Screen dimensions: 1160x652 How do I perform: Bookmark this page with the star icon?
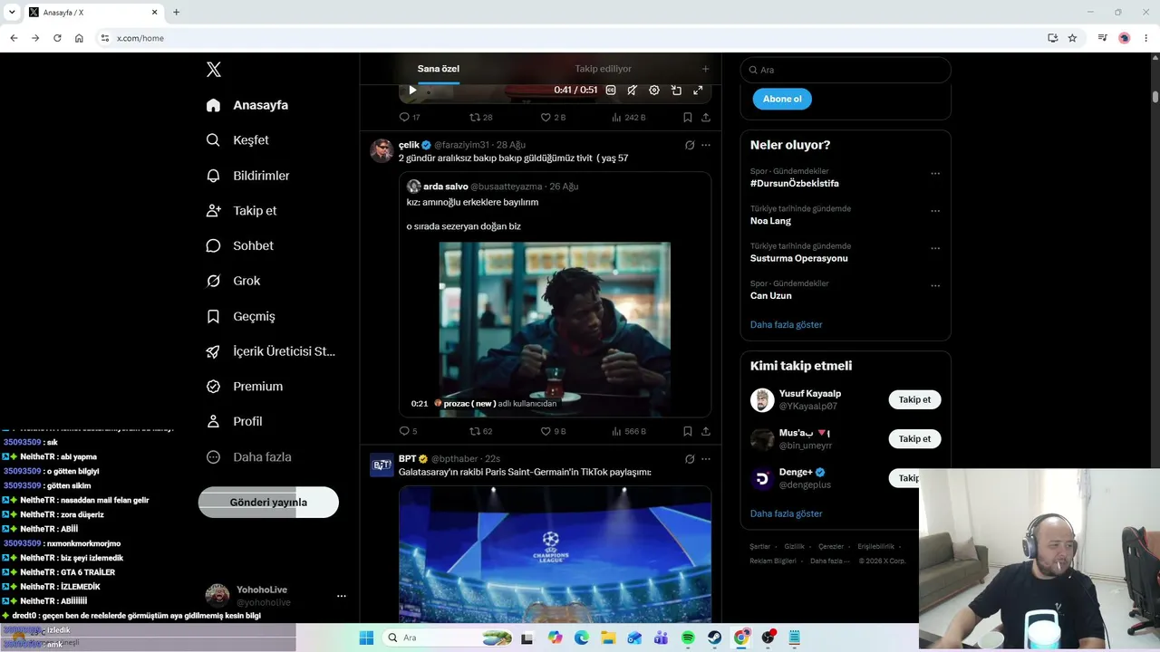1072,38
